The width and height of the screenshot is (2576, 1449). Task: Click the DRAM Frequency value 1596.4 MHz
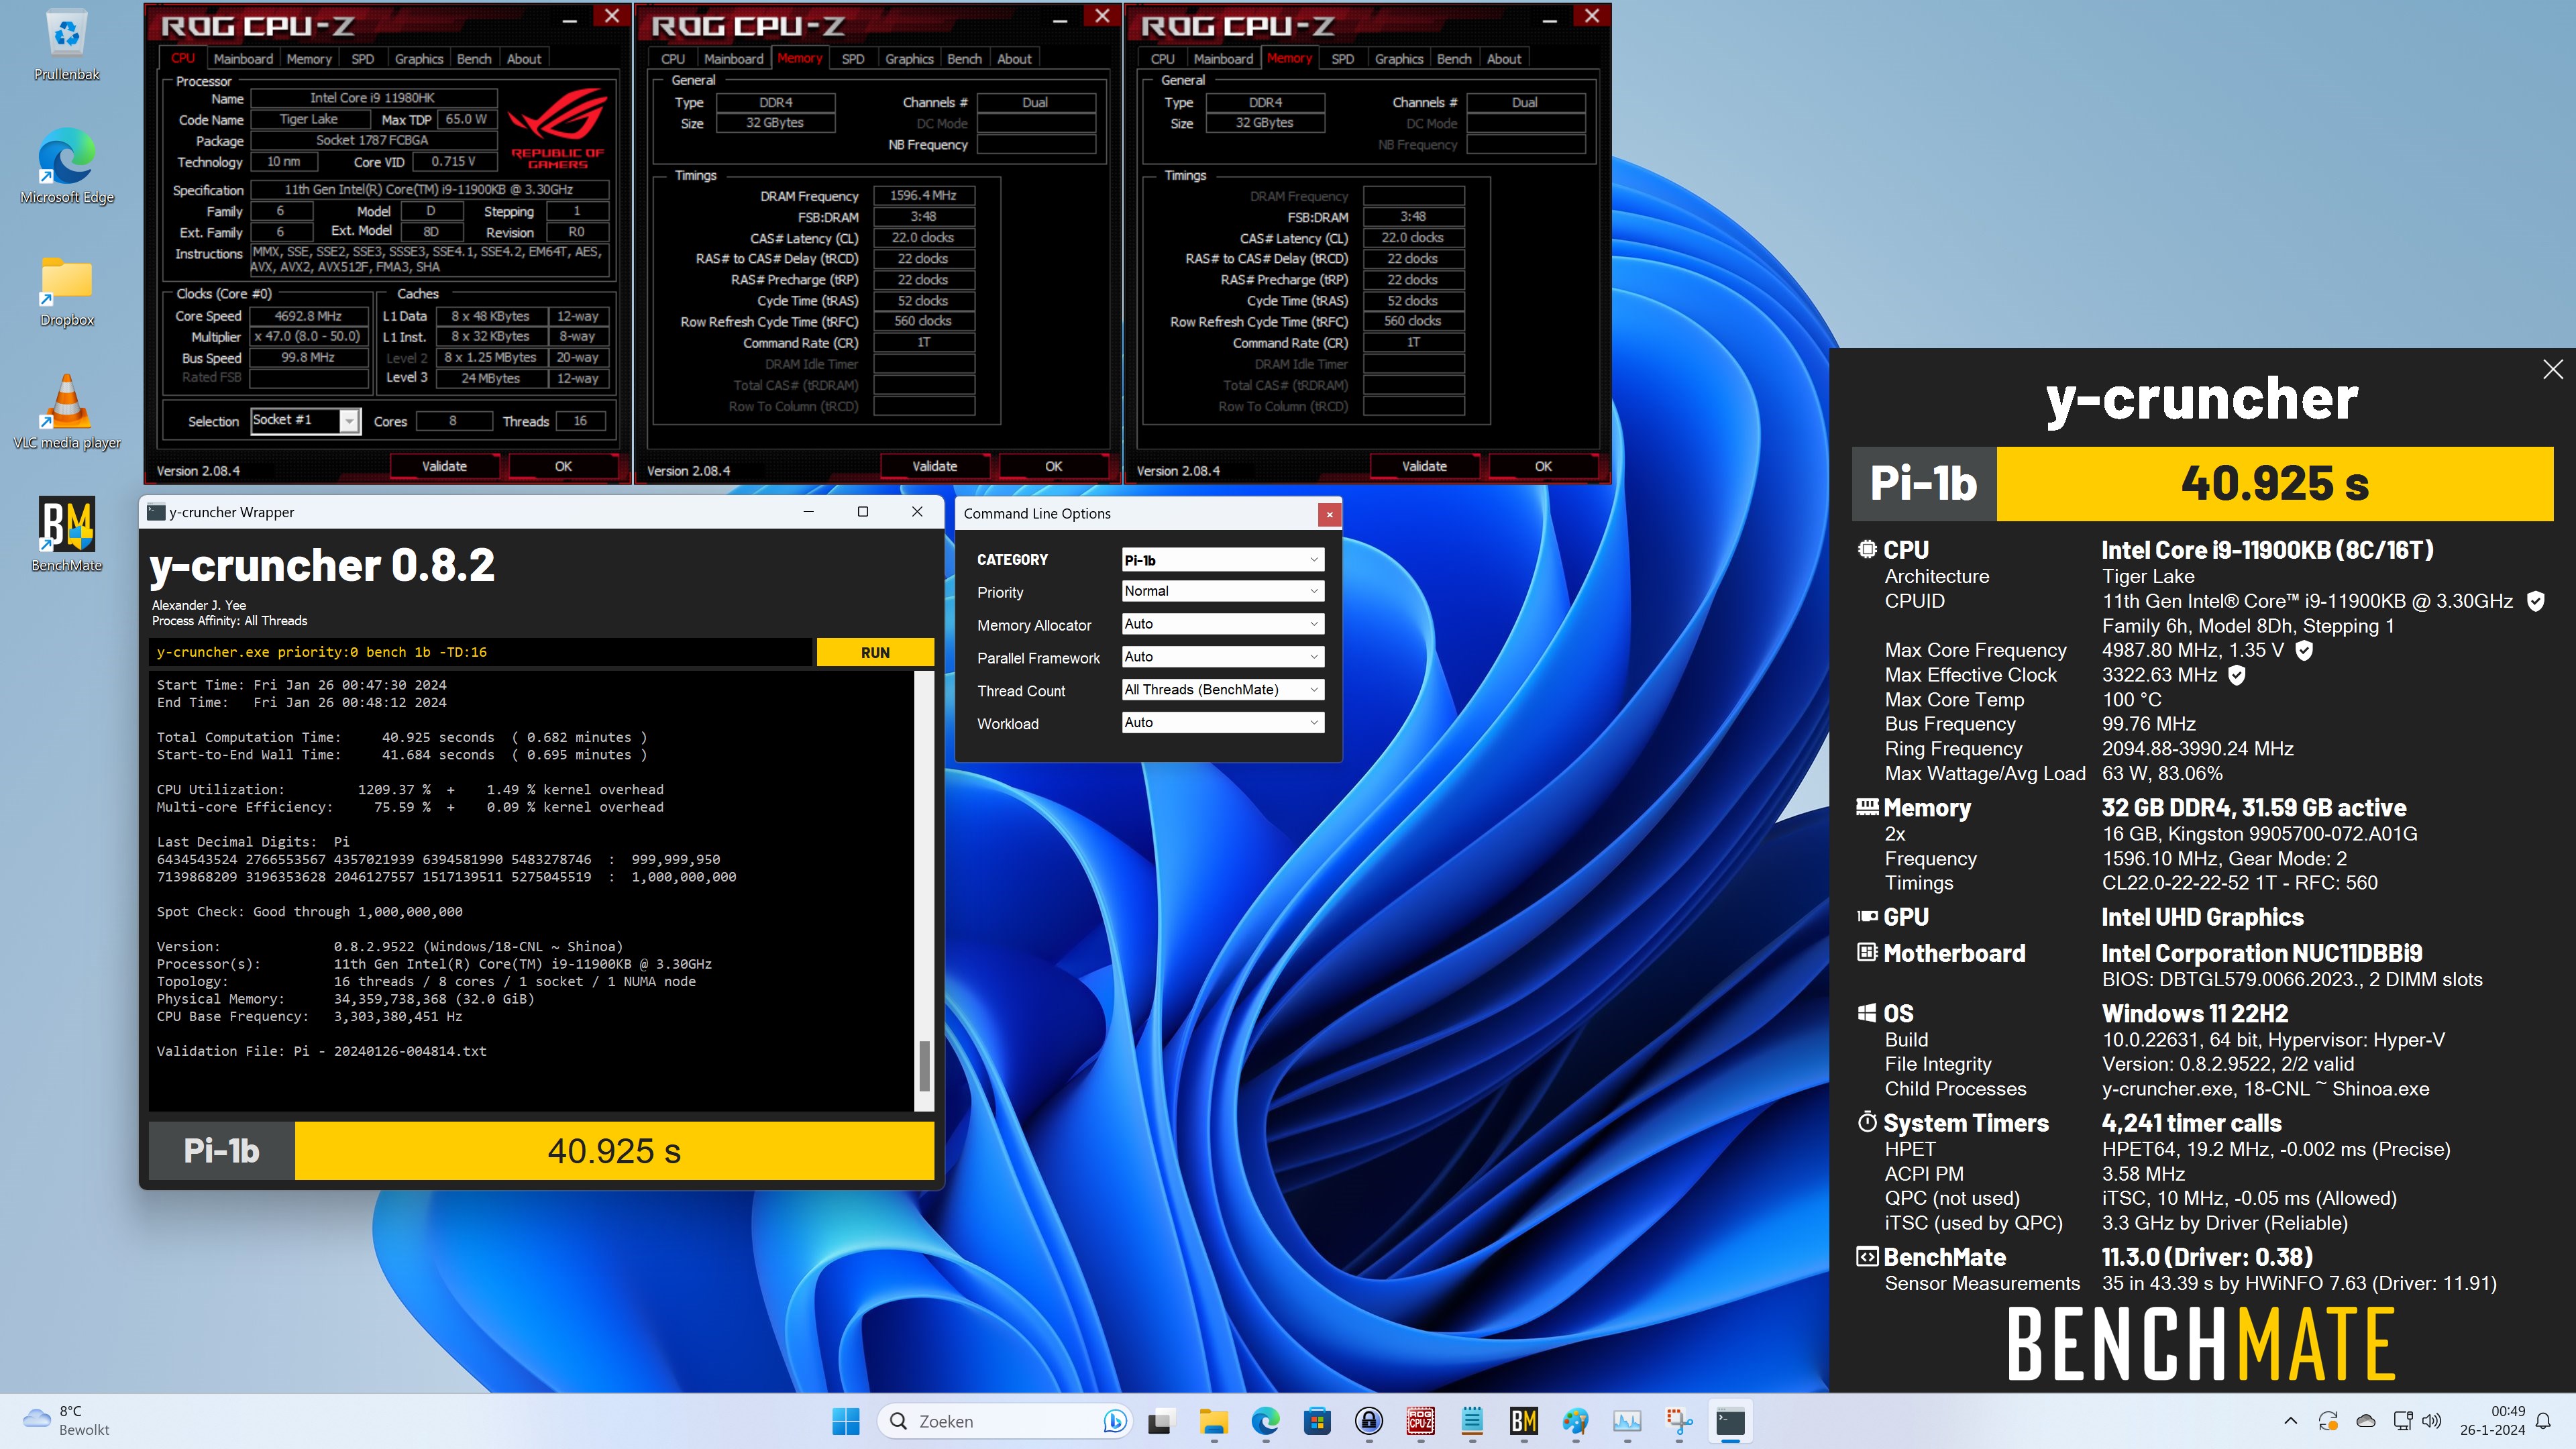pos(923,196)
